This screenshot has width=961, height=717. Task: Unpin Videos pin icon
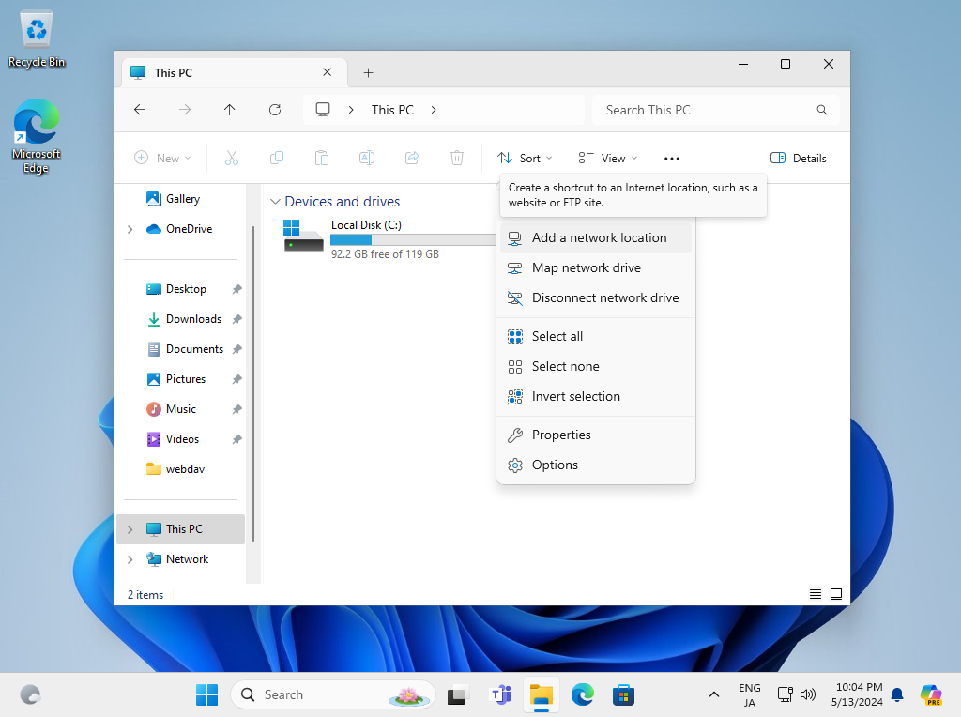point(237,439)
